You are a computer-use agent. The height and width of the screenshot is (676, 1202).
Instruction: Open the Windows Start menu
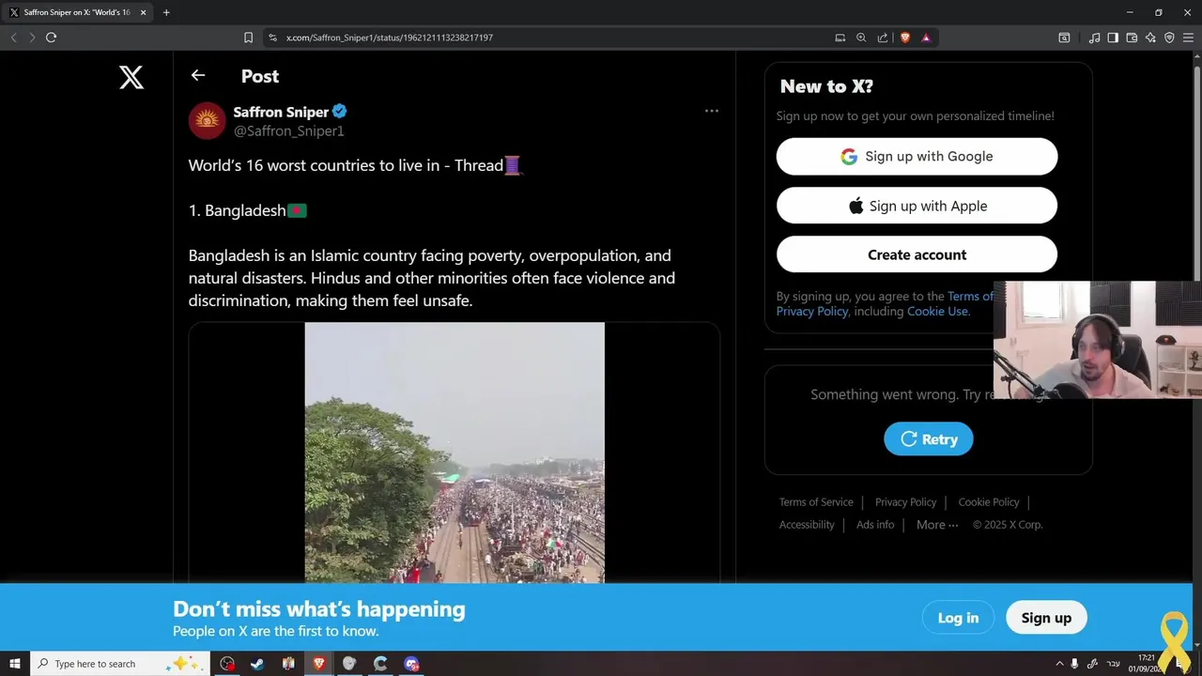(14, 664)
